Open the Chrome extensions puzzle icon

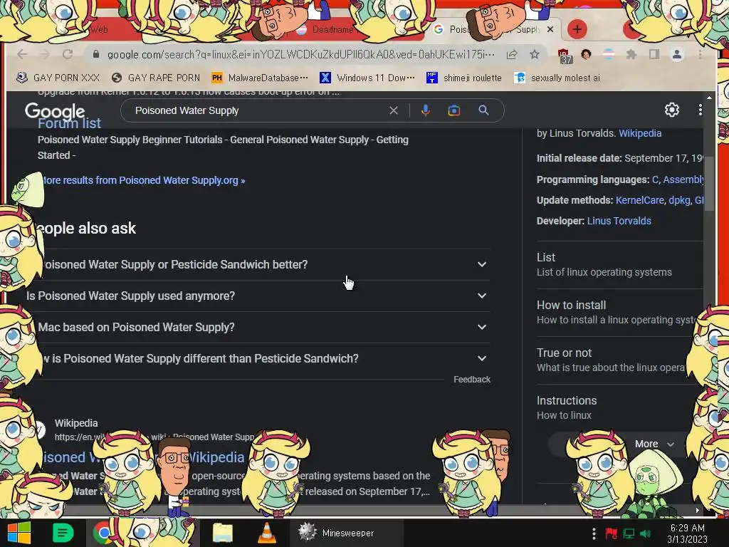631,54
